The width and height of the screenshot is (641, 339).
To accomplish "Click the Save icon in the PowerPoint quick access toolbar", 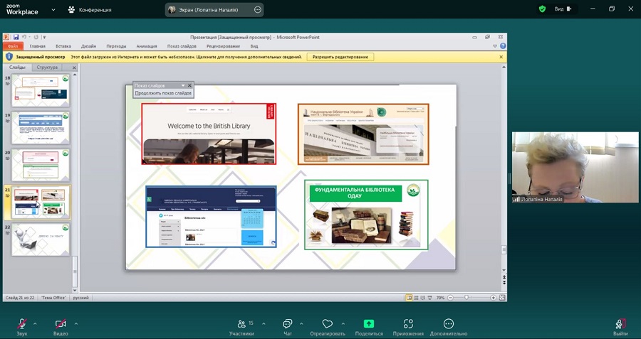I will pos(16,37).
